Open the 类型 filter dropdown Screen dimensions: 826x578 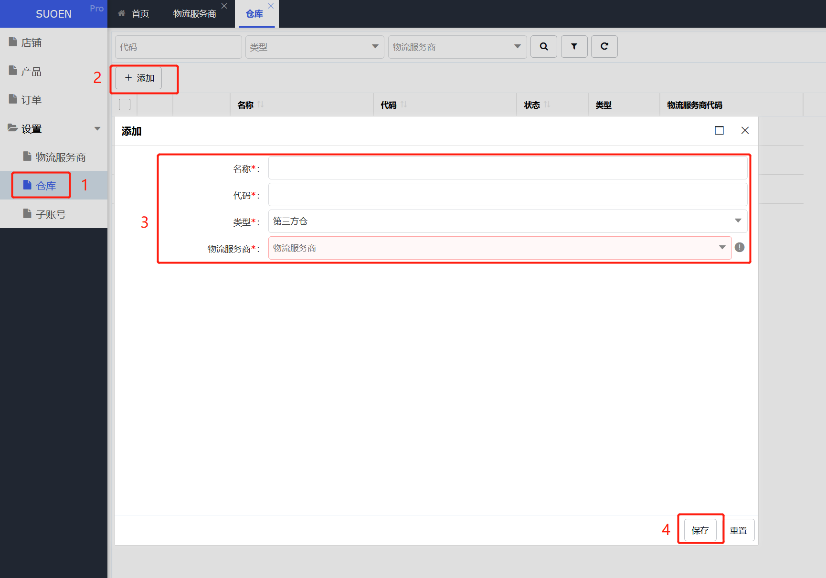click(x=314, y=47)
